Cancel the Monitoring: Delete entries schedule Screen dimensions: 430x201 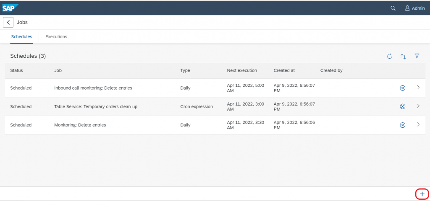(x=403, y=125)
